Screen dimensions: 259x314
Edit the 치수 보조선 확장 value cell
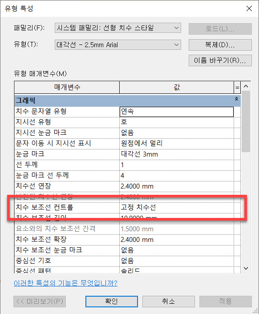[177, 240]
